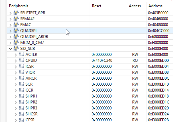Click the QUADSPI_ARDB peripheral icon
Screen dimensions: 173x122
[x=16, y=37]
